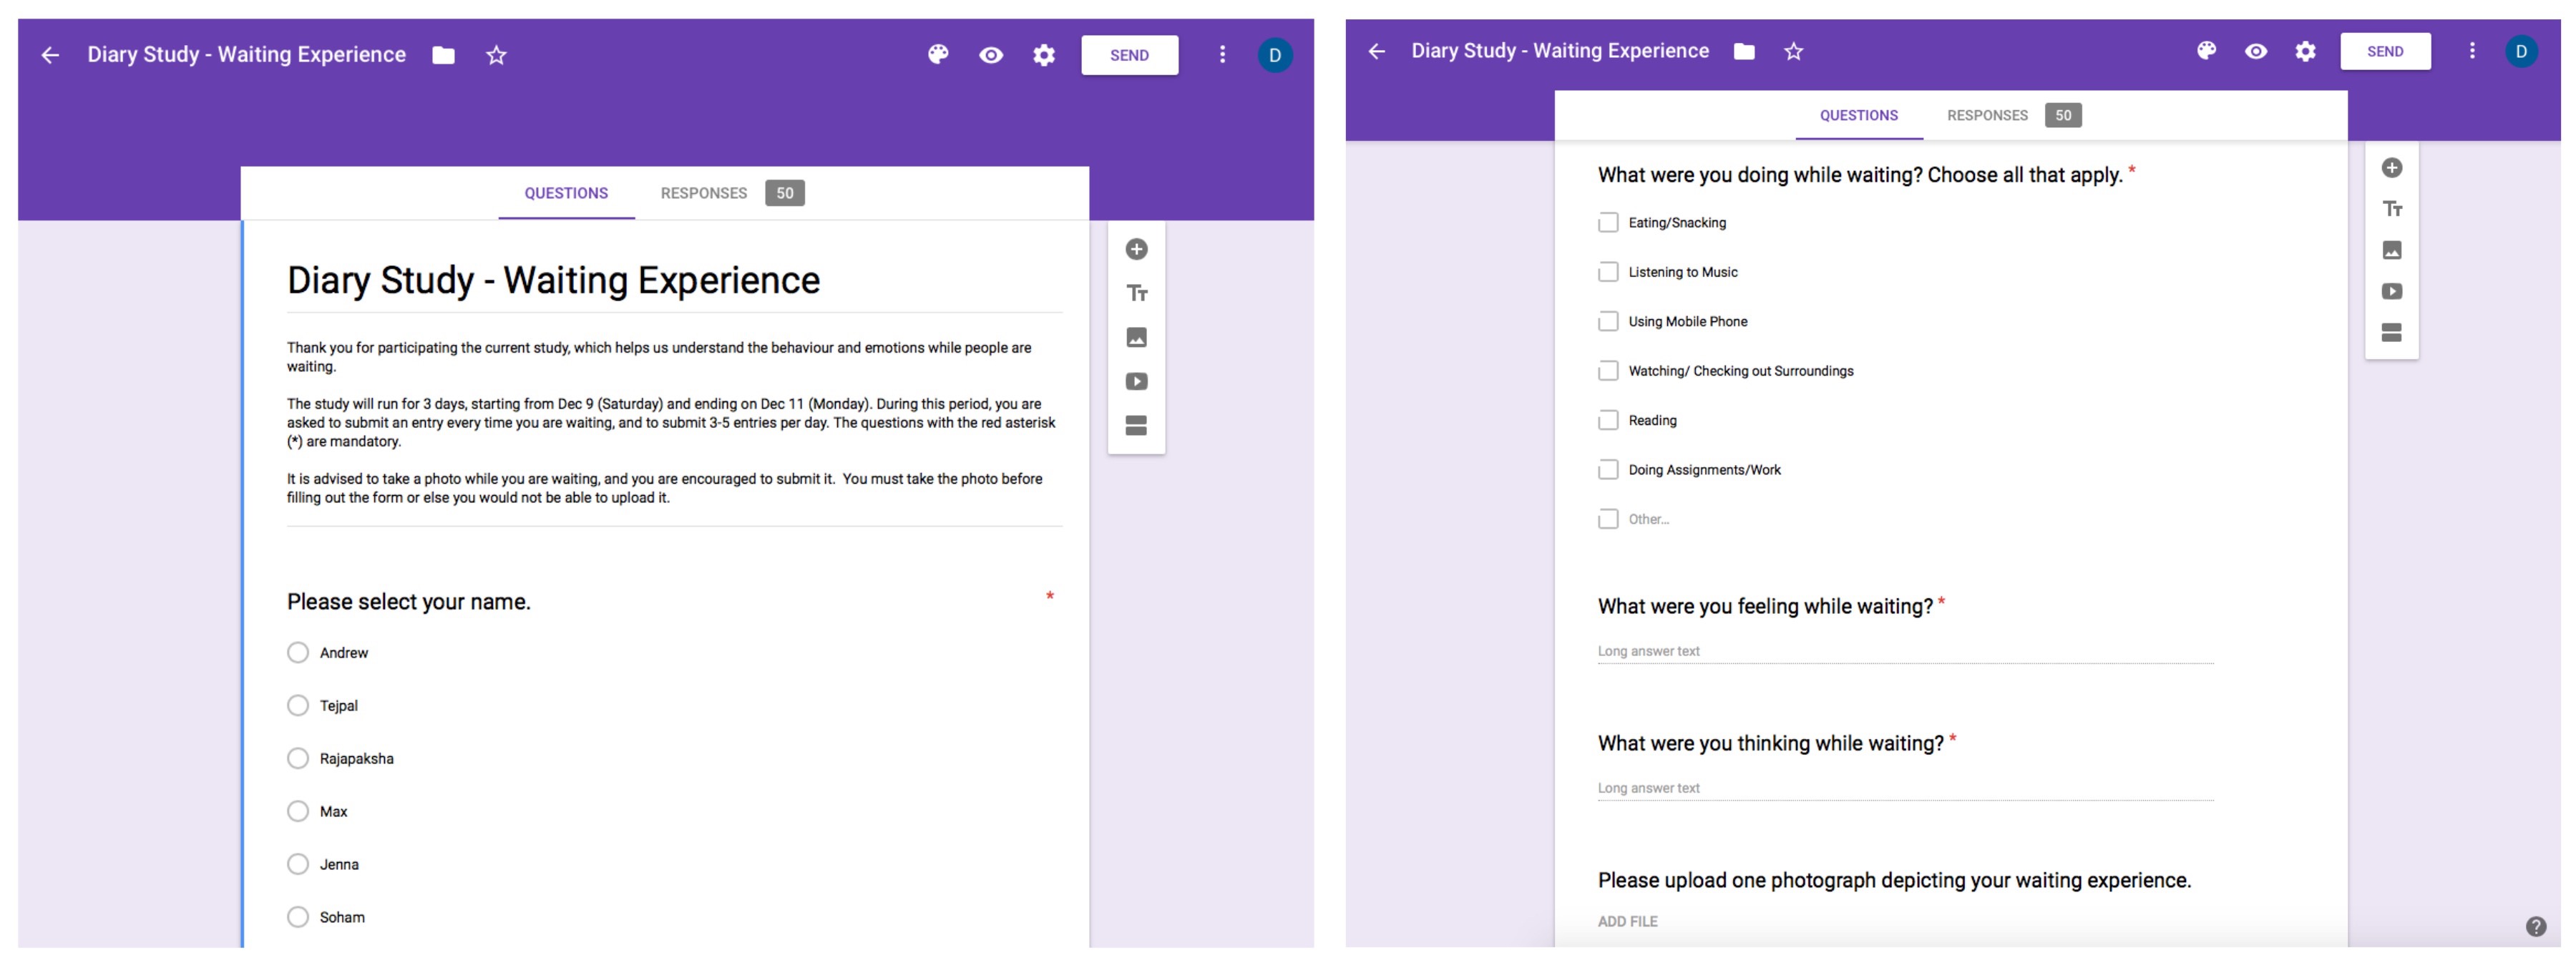Open more options menu in left window
This screenshot has height=958, width=2576.
[x=1222, y=55]
